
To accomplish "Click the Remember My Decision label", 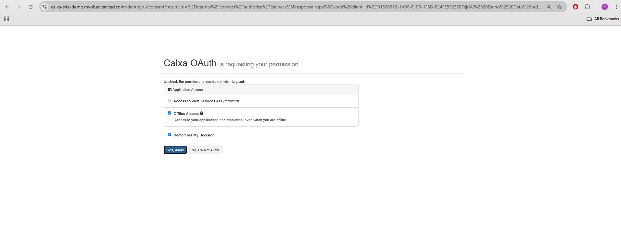I will 194,135.
